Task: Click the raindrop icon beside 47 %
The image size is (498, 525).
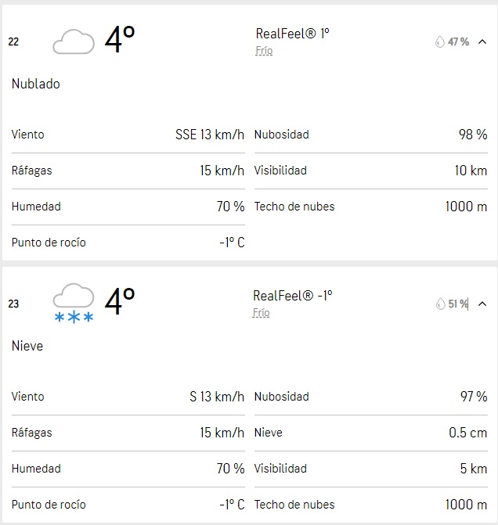Action: pos(439,41)
